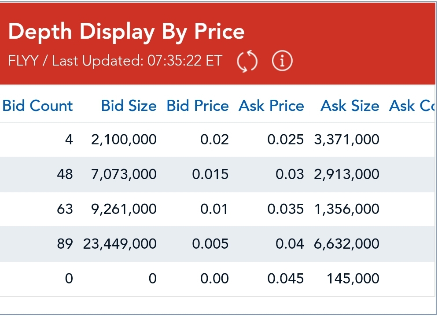Viewport: 438px width, 316px height.
Task: Select the Ask Size column header
Action: coord(350,106)
